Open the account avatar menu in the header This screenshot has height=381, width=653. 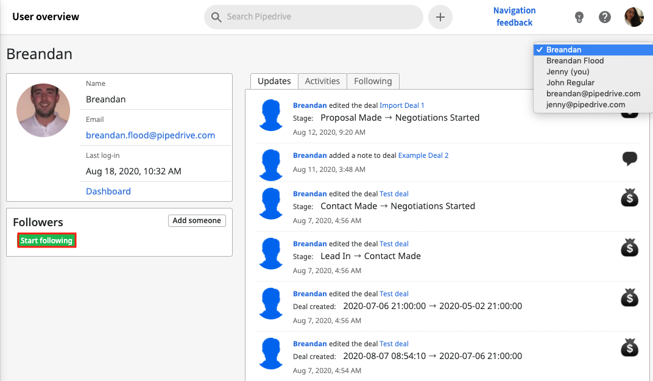(x=634, y=17)
